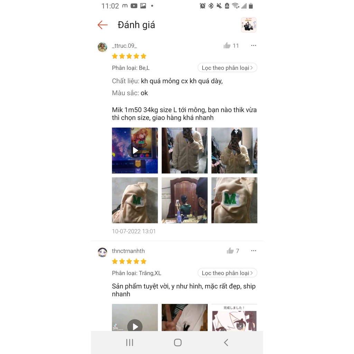Viewport: 354px width, 354px height.
Task: Open mirror selfie photo in middle of first row
Action: click(185, 151)
